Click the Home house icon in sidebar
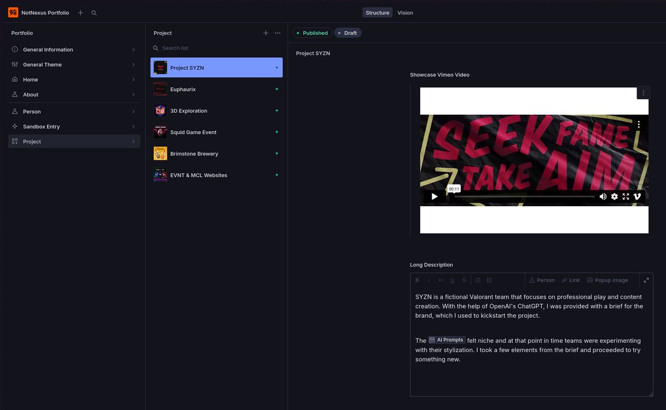Viewport: 666px width, 410px height. point(14,80)
